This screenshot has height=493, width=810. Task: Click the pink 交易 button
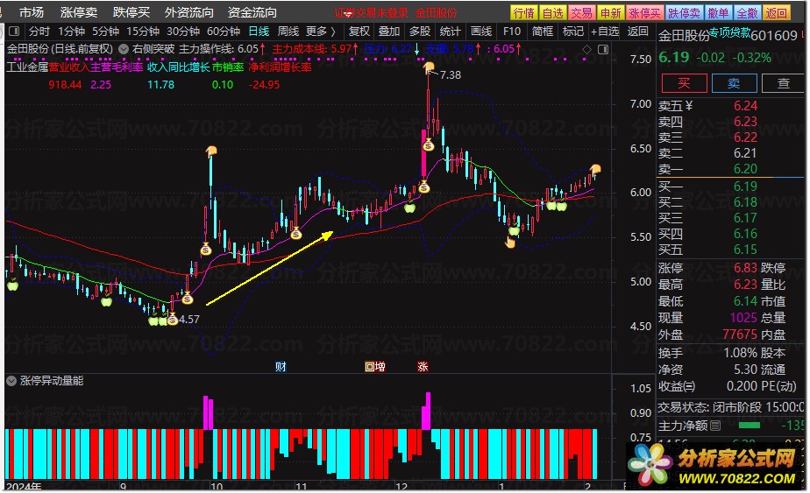tap(582, 13)
